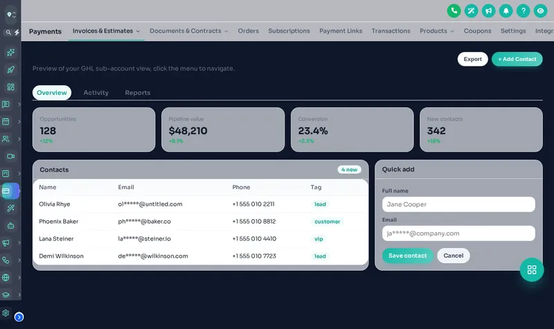Expand the chevron beside the calendar icon

(19, 122)
